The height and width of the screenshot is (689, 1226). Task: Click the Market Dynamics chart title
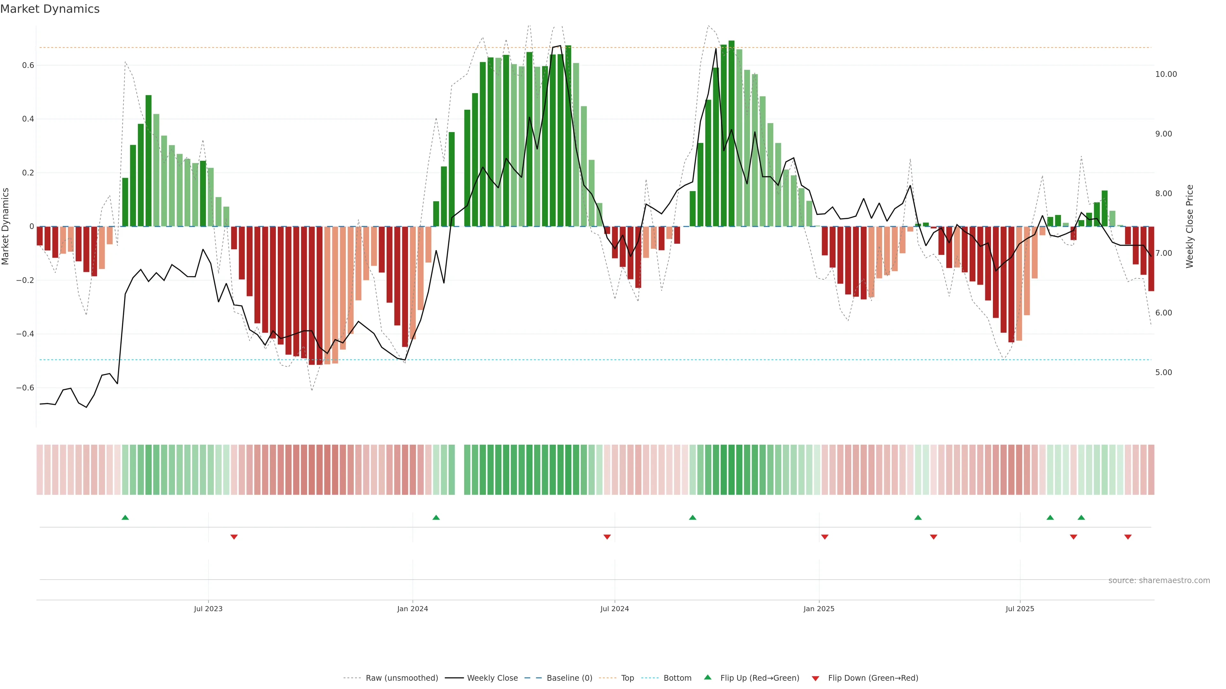[50, 9]
